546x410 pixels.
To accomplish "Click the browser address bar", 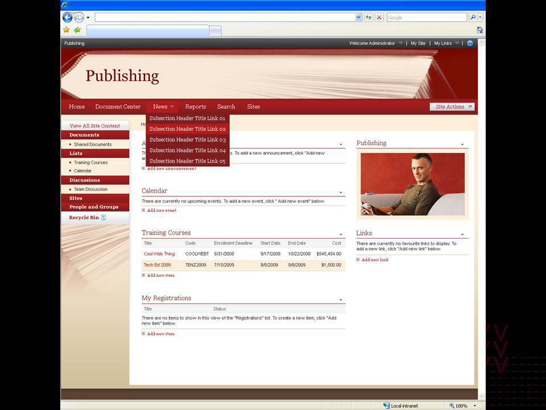I will (x=225, y=18).
